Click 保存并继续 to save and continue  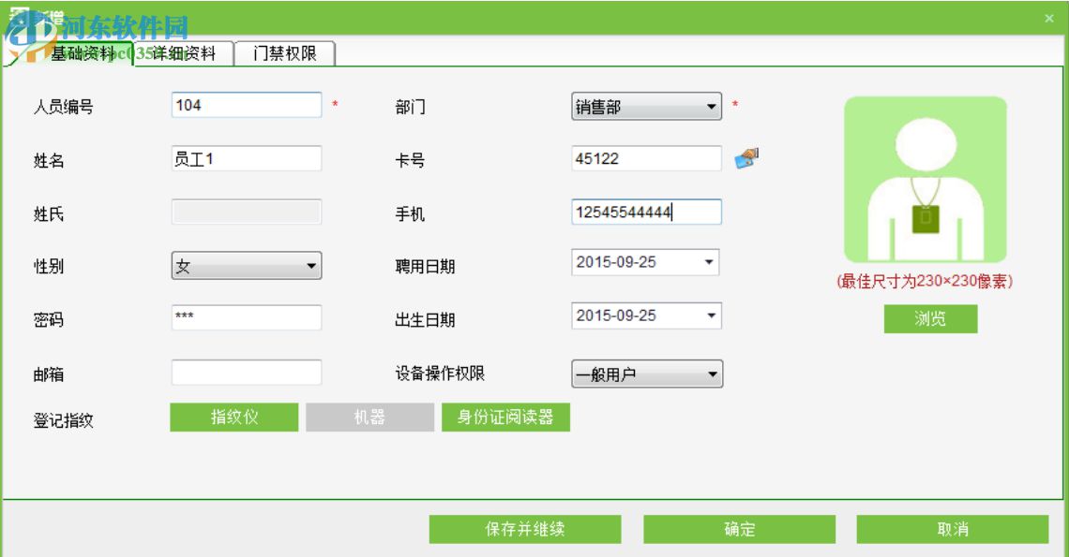[x=528, y=528]
